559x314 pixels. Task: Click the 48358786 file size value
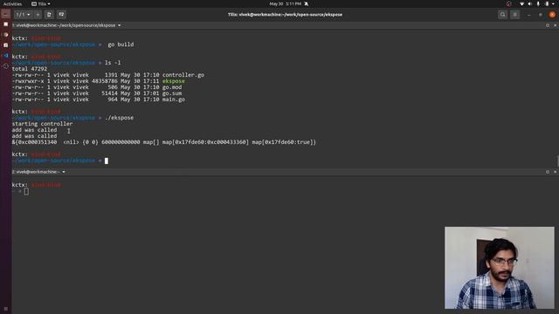pyautogui.click(x=105, y=81)
